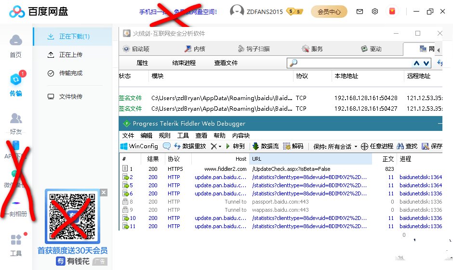The width and height of the screenshot is (453, 270).
Task: Open settings via the hexagon gear icon
Action: pos(375,12)
